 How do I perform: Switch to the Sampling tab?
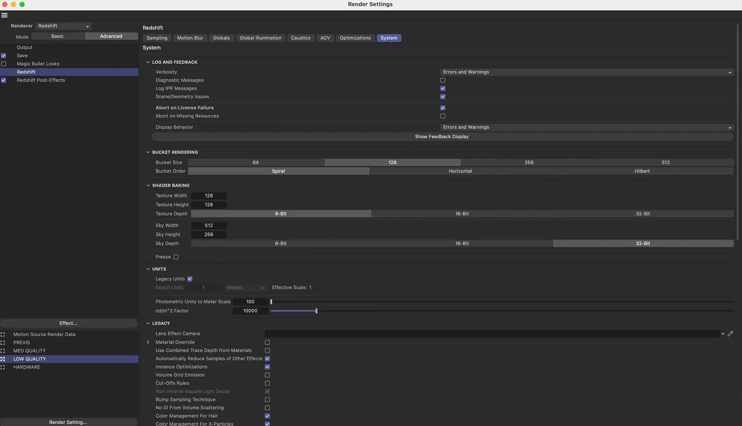tap(156, 37)
